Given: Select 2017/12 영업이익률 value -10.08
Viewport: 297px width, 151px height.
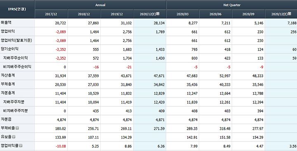Looking at the screenshot, I should [x=61, y=146].
